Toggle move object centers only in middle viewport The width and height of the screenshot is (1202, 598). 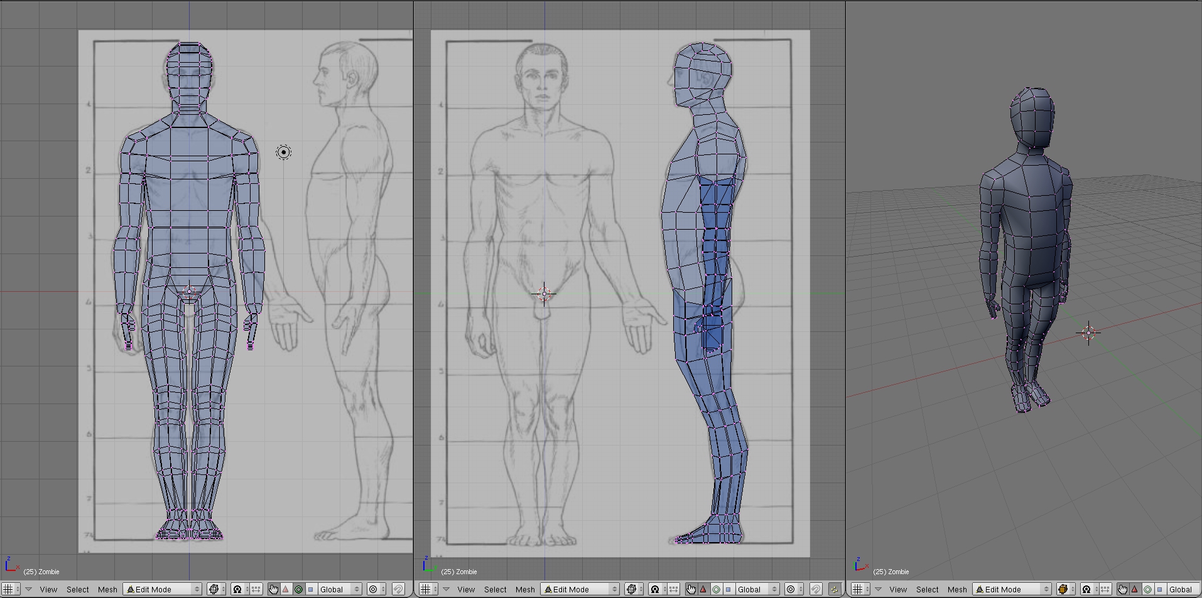click(673, 589)
